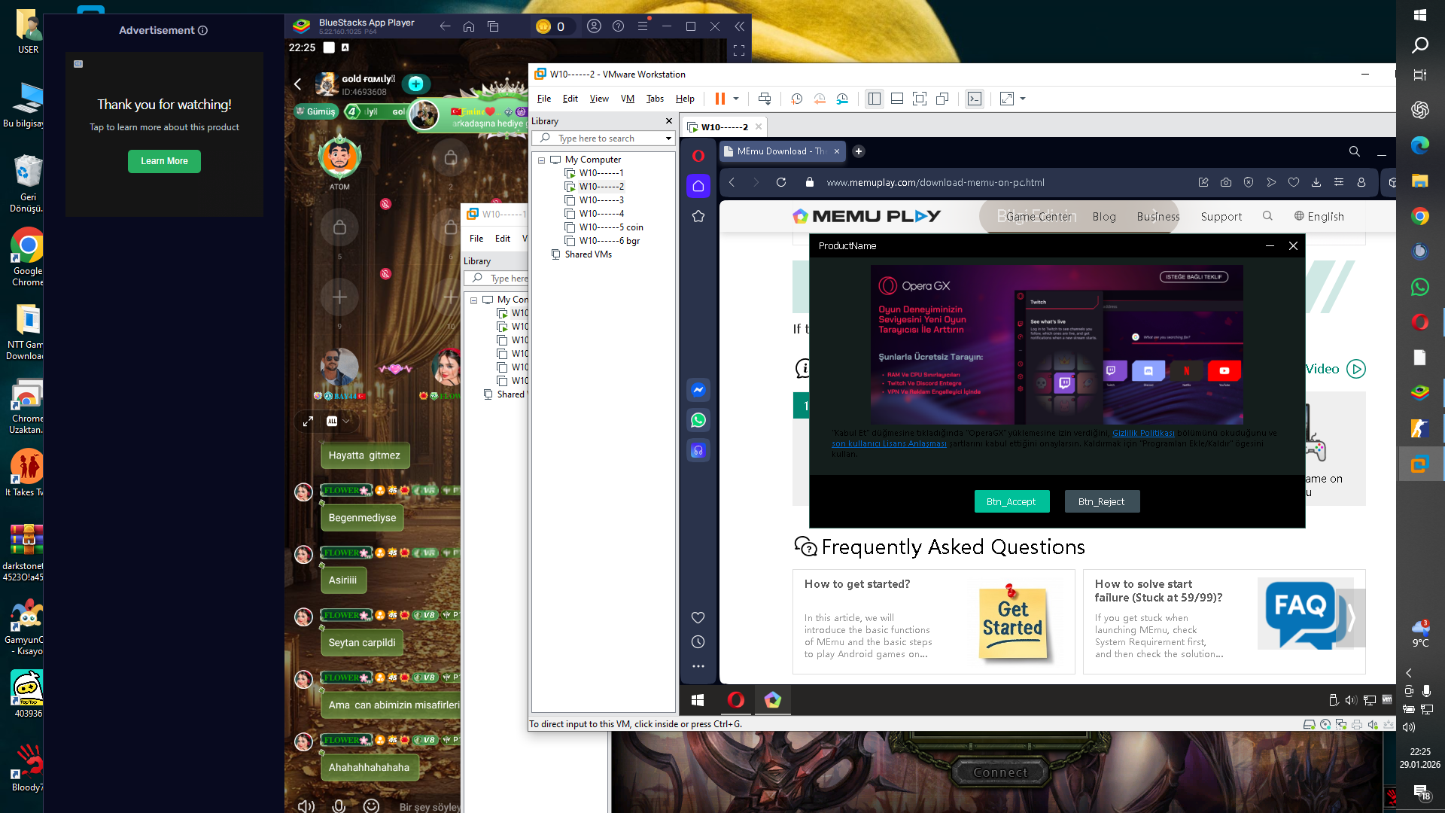Open the Gizlilik Politikası link
Image resolution: width=1445 pixels, height=813 pixels.
[1143, 433]
